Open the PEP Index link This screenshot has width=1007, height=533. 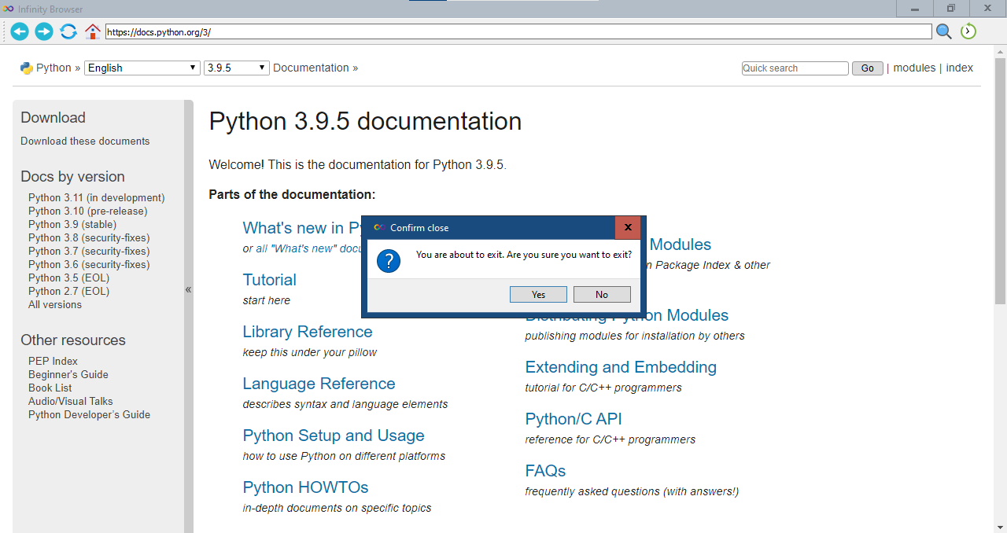(x=53, y=362)
